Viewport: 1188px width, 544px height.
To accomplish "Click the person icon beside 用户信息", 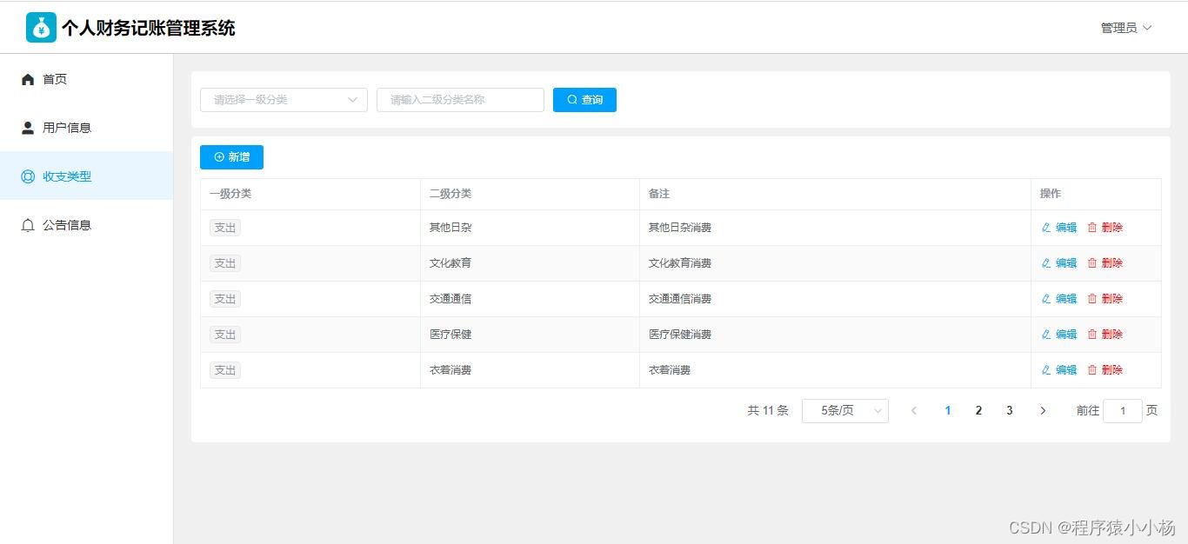I will pos(28,128).
